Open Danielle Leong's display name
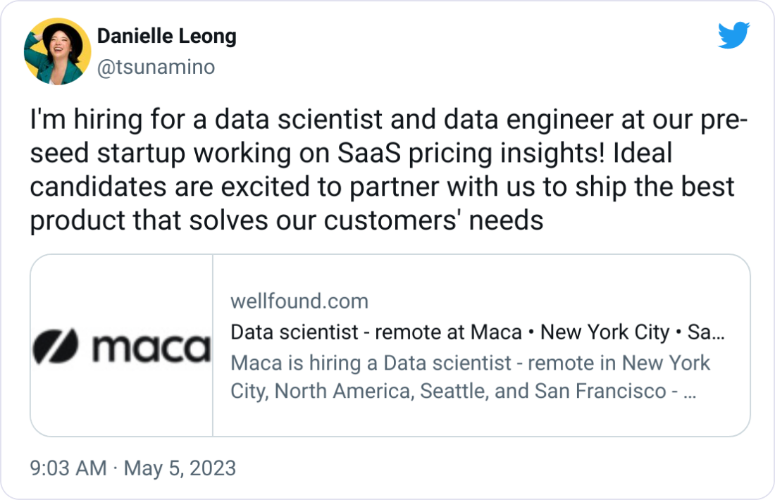The width and height of the screenshot is (775, 500). [x=166, y=35]
